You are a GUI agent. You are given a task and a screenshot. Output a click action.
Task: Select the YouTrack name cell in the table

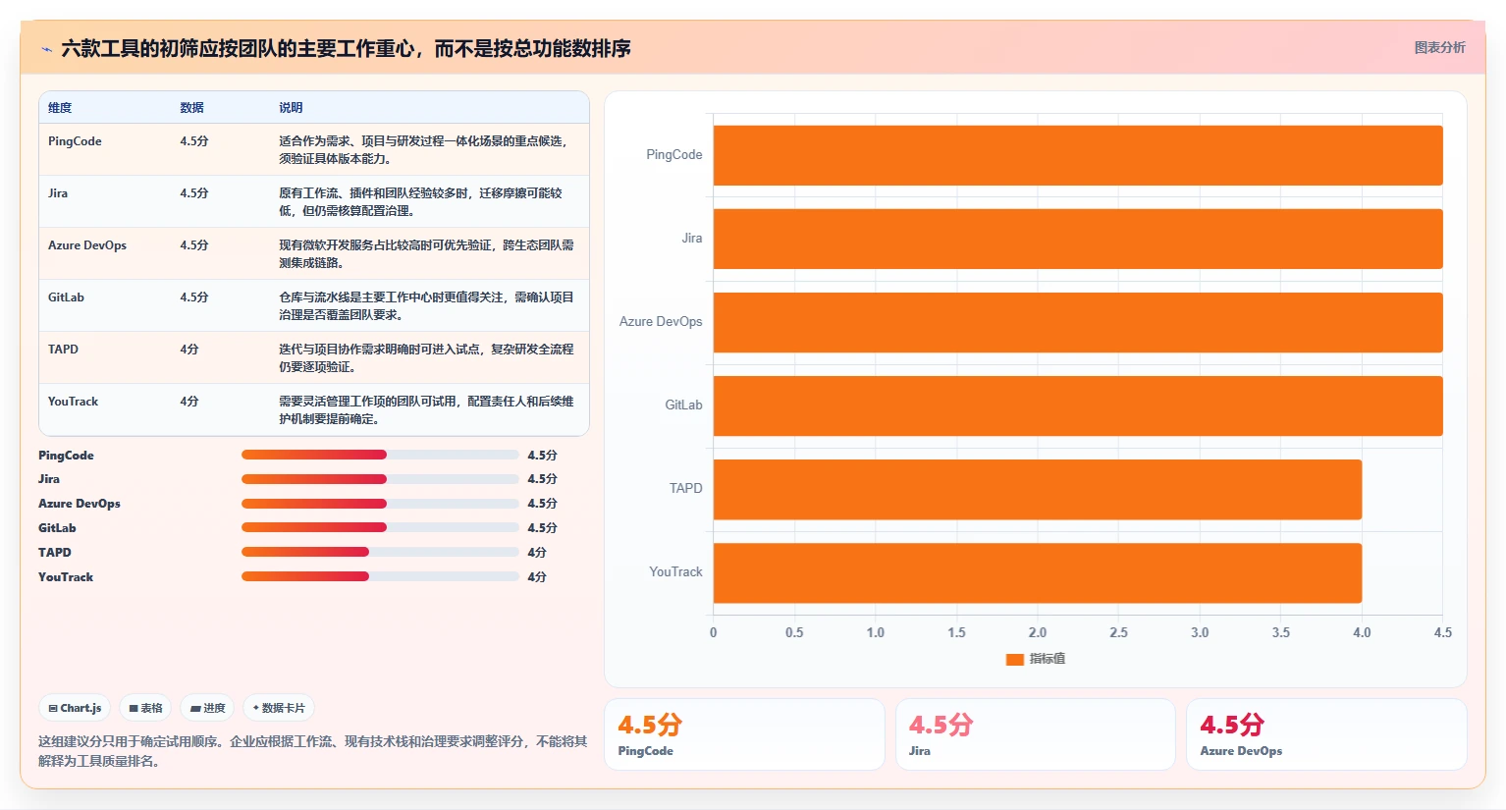coord(73,402)
